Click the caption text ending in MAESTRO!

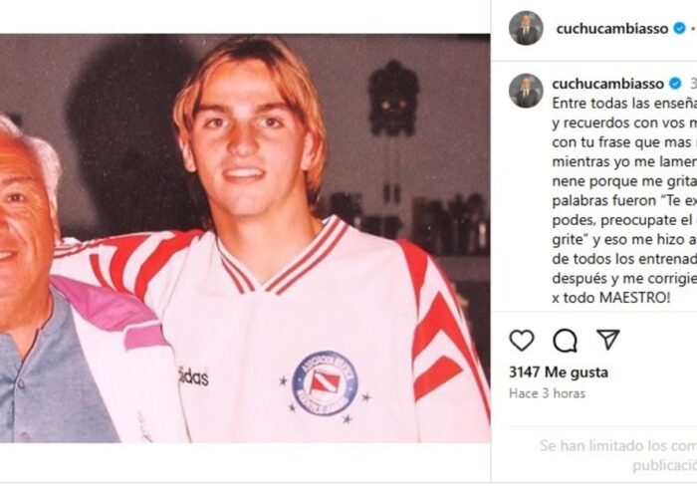[x=624, y=200]
